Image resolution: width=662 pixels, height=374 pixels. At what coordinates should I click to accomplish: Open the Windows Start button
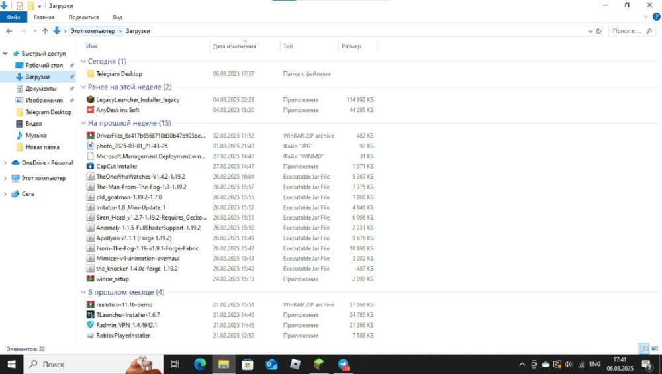11,364
